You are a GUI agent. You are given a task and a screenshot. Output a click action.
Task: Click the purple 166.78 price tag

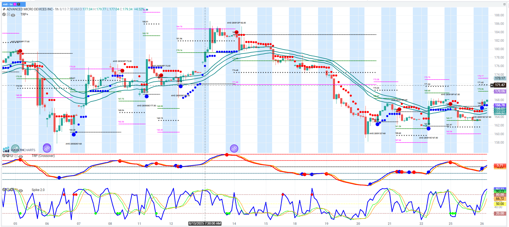pyautogui.click(x=500, y=105)
